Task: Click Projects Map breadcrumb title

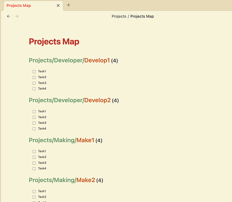Action: click(142, 17)
